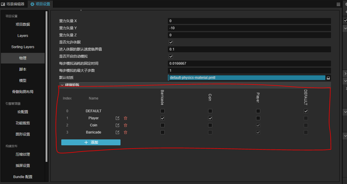Click the 重力矢量 Y input field

click(x=249, y=28)
